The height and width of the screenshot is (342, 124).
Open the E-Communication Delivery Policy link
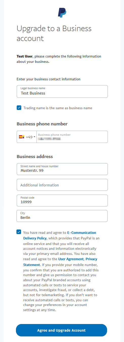point(59,235)
